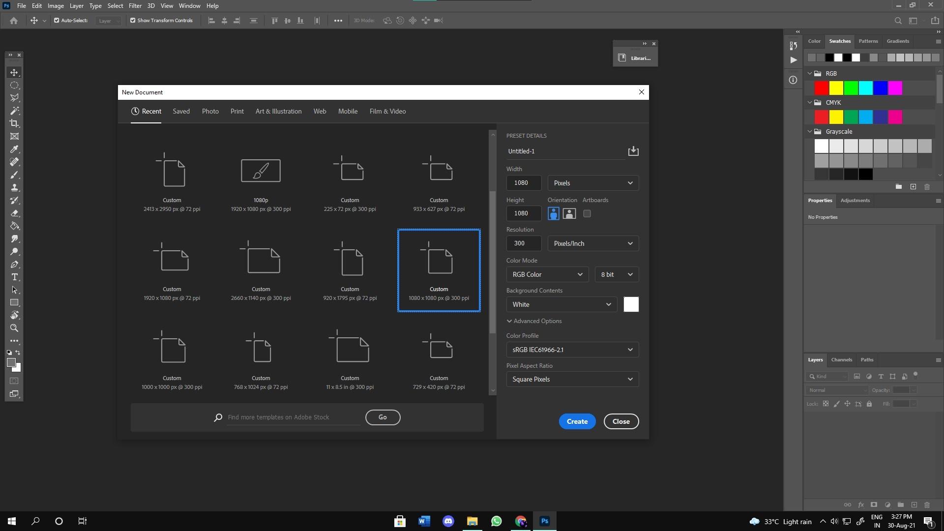Click the Close button in dialog
944x531 pixels.
[621, 421]
